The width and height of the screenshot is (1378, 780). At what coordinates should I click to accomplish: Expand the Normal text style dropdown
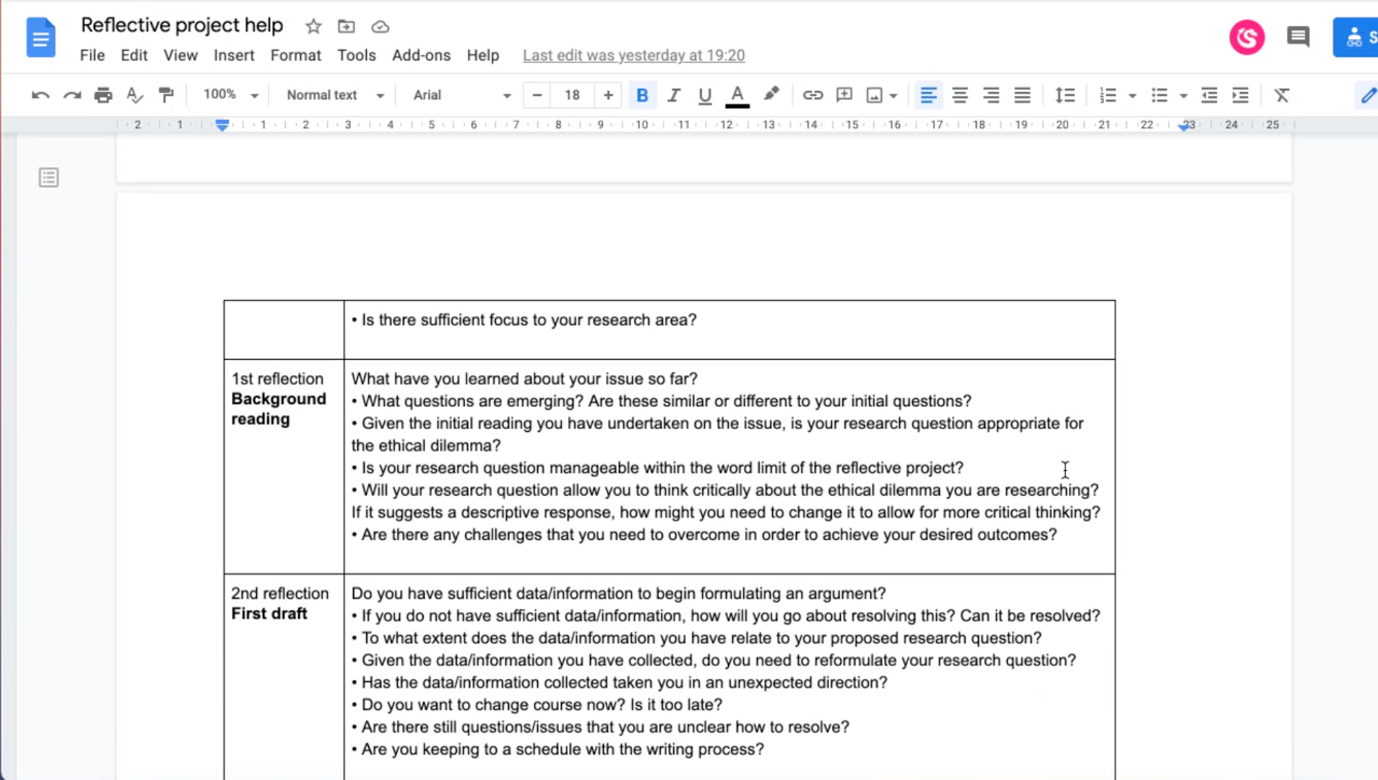click(x=335, y=95)
